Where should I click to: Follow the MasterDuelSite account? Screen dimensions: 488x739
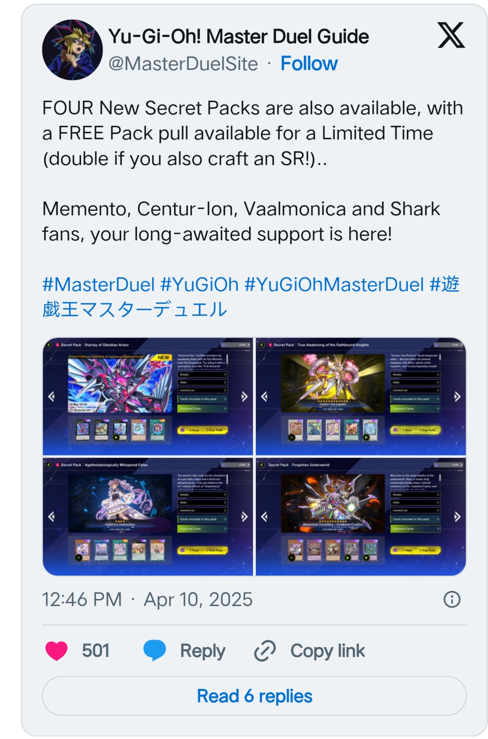pyautogui.click(x=309, y=64)
